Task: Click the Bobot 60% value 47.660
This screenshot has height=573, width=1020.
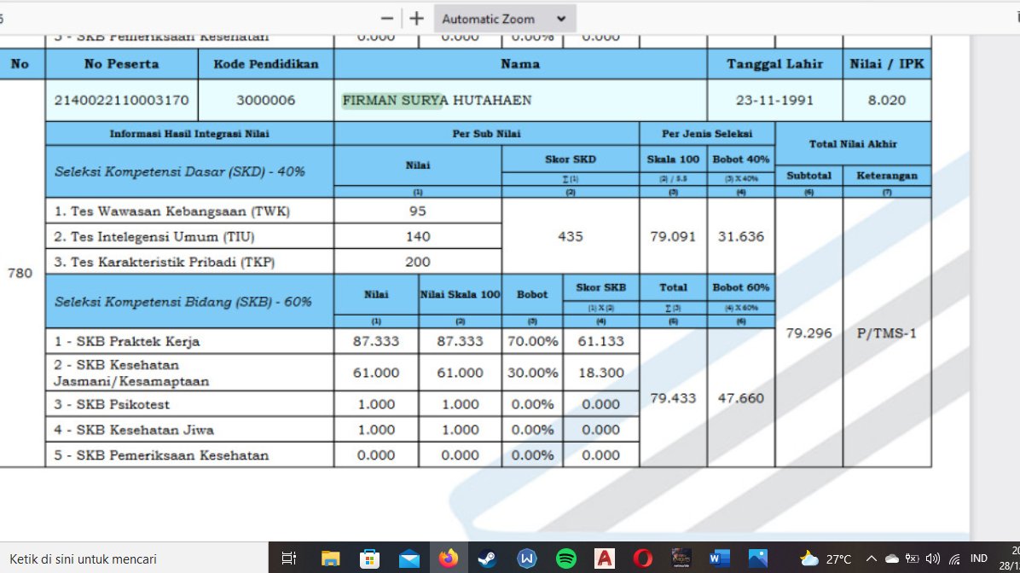Action: 741,398
